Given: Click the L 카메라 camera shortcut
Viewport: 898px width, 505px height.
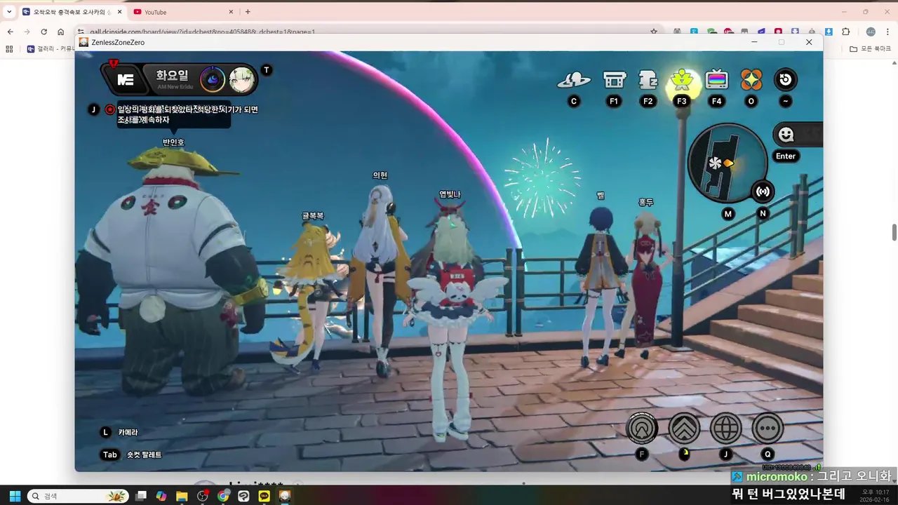Looking at the screenshot, I should pyautogui.click(x=119, y=433).
